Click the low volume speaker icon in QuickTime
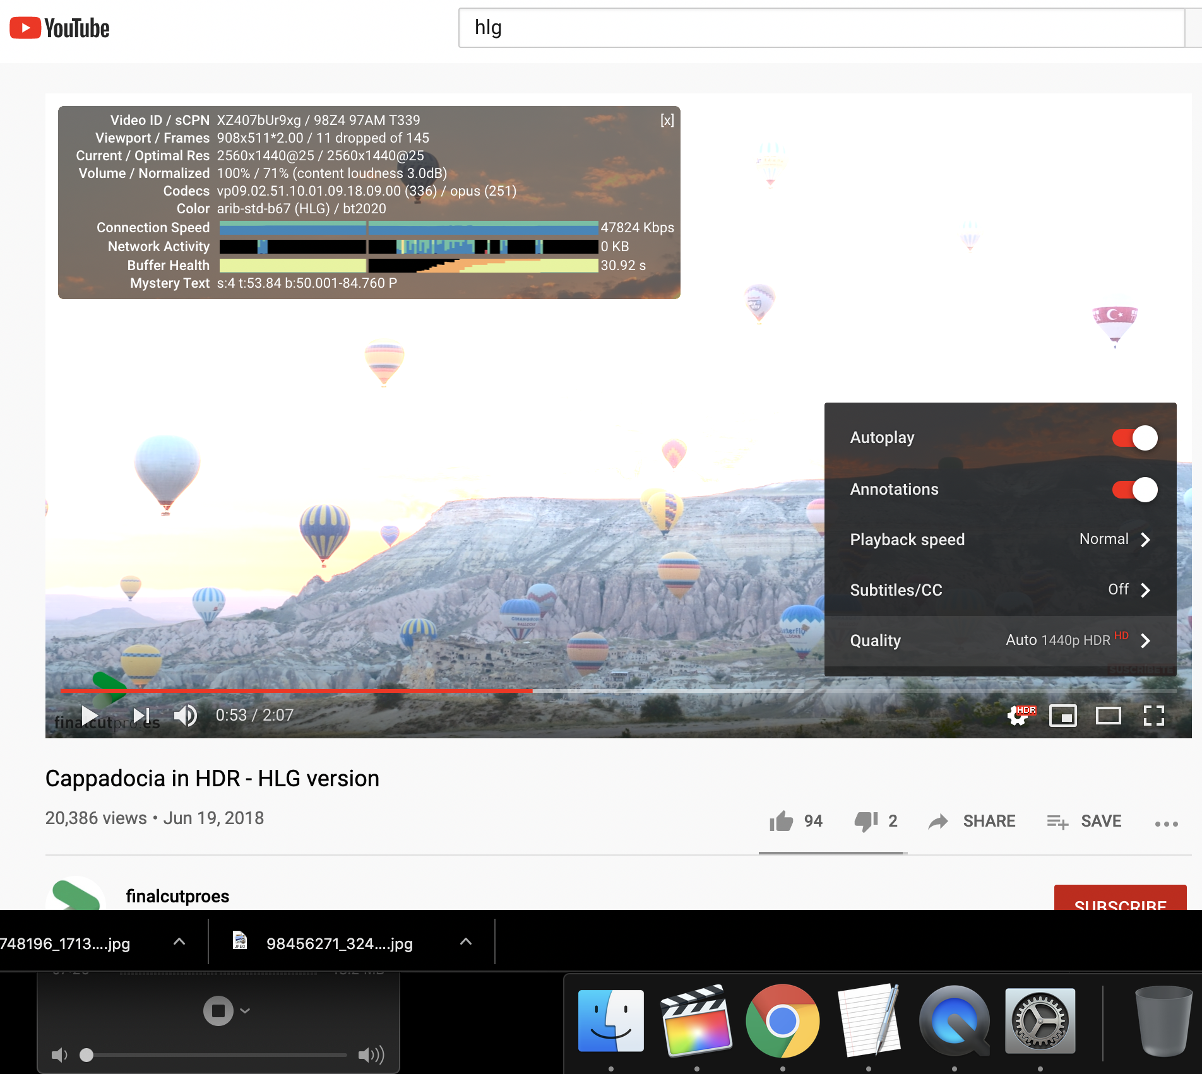The width and height of the screenshot is (1202, 1074). pos(59,1055)
